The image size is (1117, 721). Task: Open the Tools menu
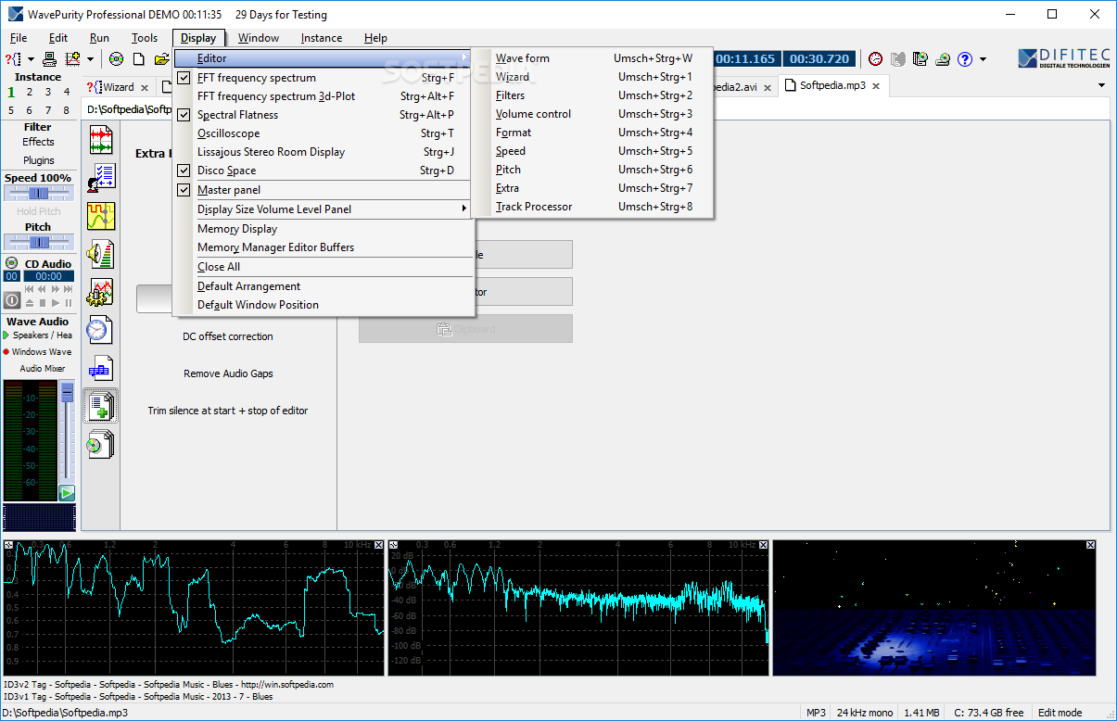click(145, 38)
